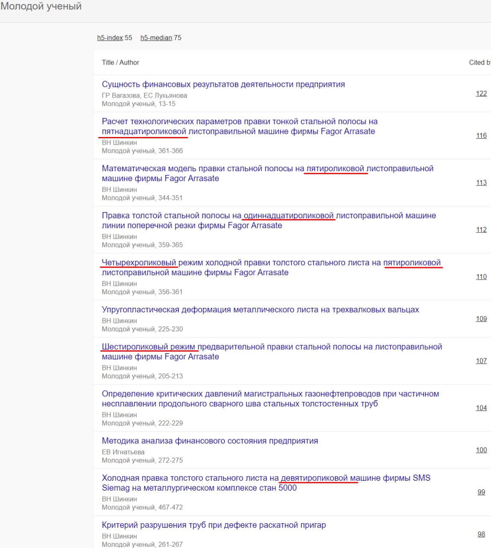Open the h5-median definition link

coord(156,38)
